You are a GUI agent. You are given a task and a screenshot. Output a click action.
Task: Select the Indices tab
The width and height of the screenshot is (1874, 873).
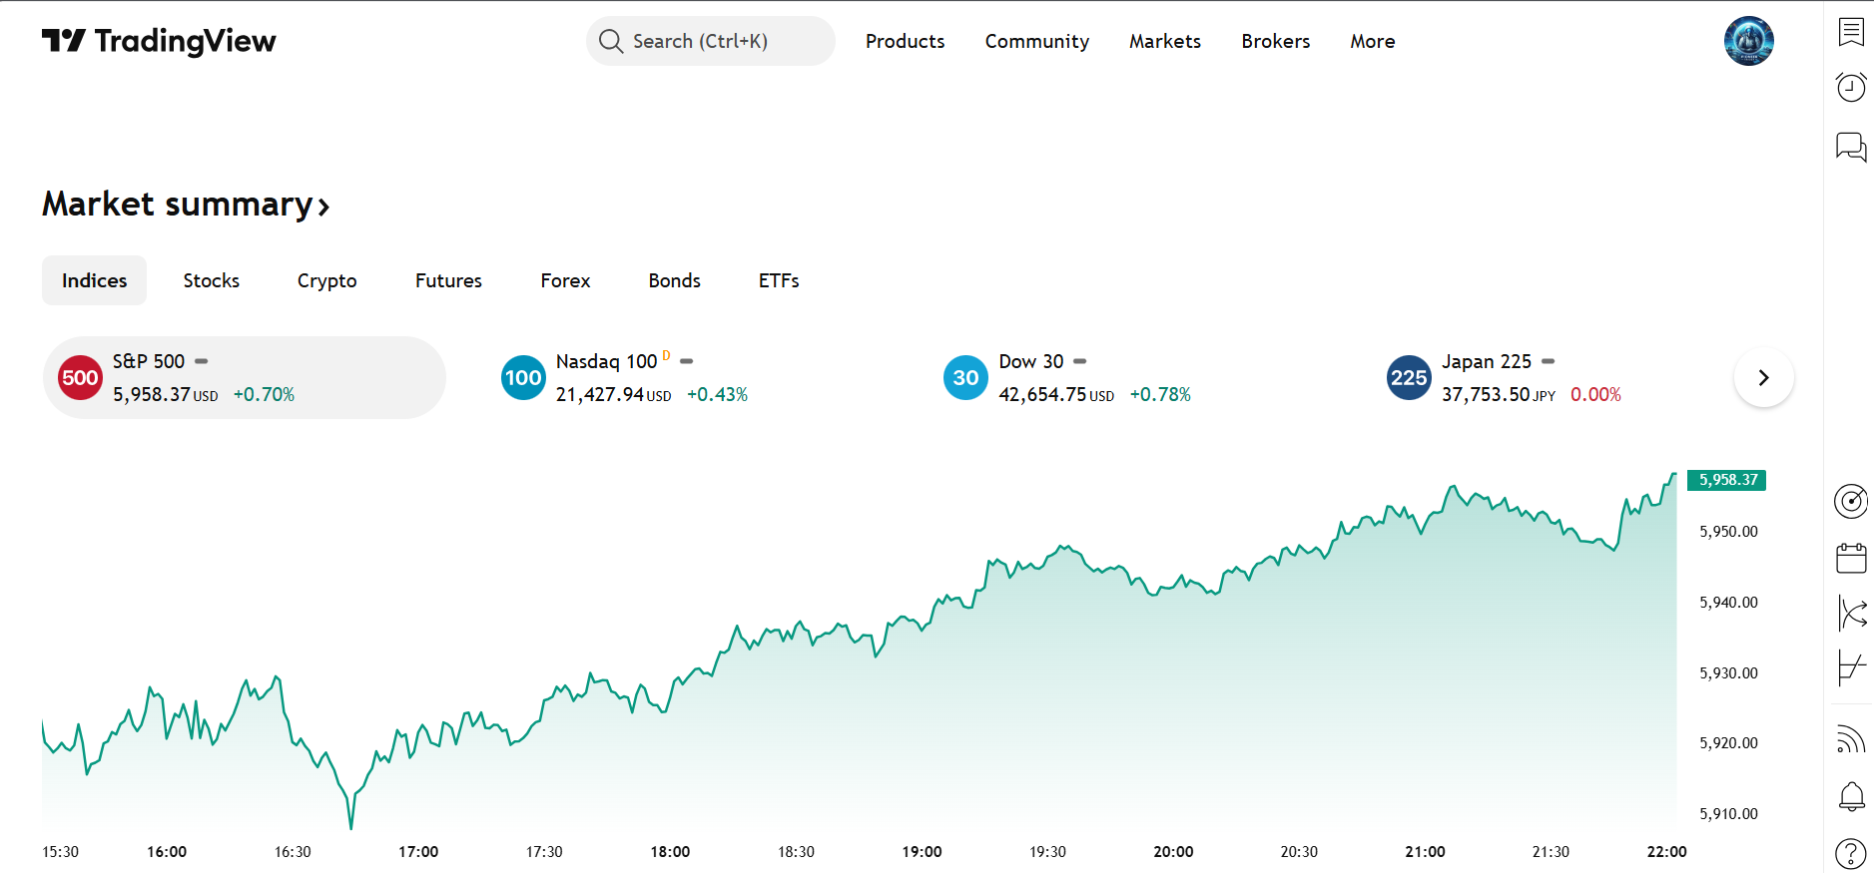click(x=94, y=280)
